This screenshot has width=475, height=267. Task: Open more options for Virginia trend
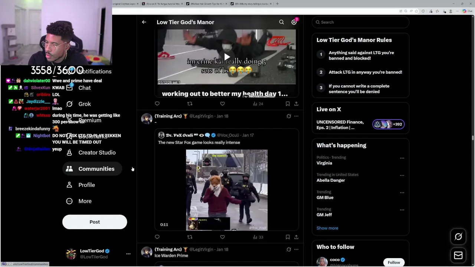click(402, 158)
